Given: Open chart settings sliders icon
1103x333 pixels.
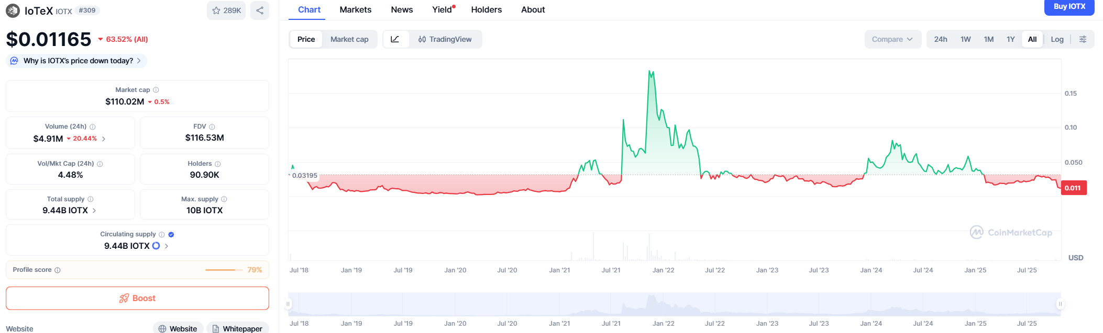Looking at the screenshot, I should 1083,39.
